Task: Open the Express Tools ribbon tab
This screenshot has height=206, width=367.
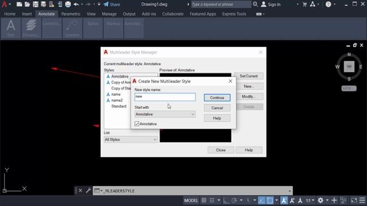Action: coord(234,14)
